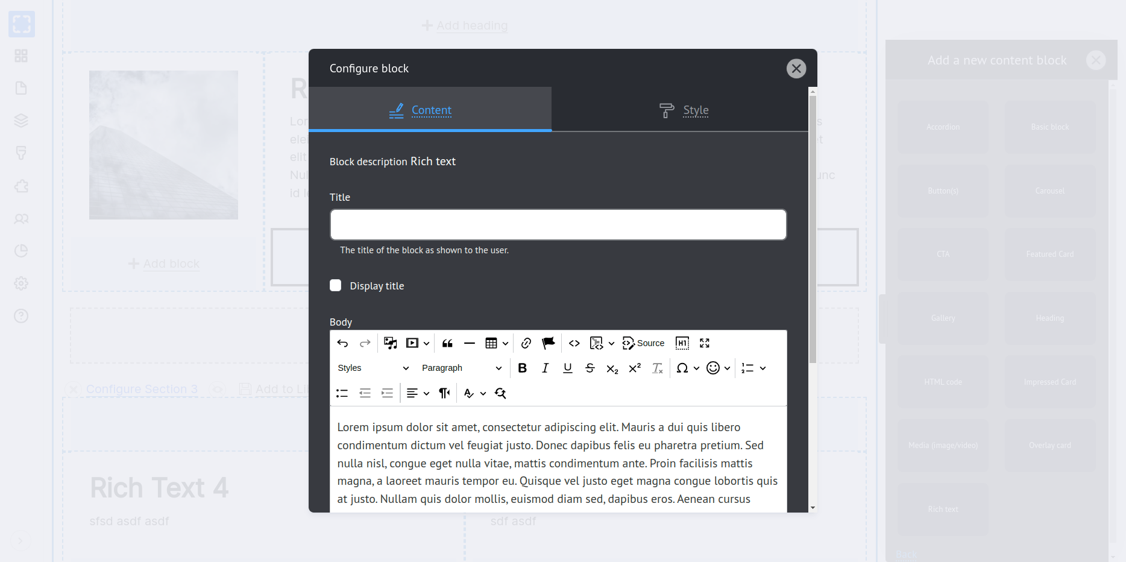Viewport: 1126px width, 562px height.
Task: Switch to the Content tab
Action: [430, 109]
